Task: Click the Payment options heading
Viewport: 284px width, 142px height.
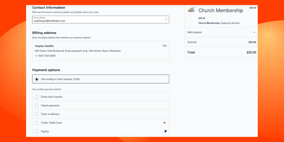Action: (46, 70)
